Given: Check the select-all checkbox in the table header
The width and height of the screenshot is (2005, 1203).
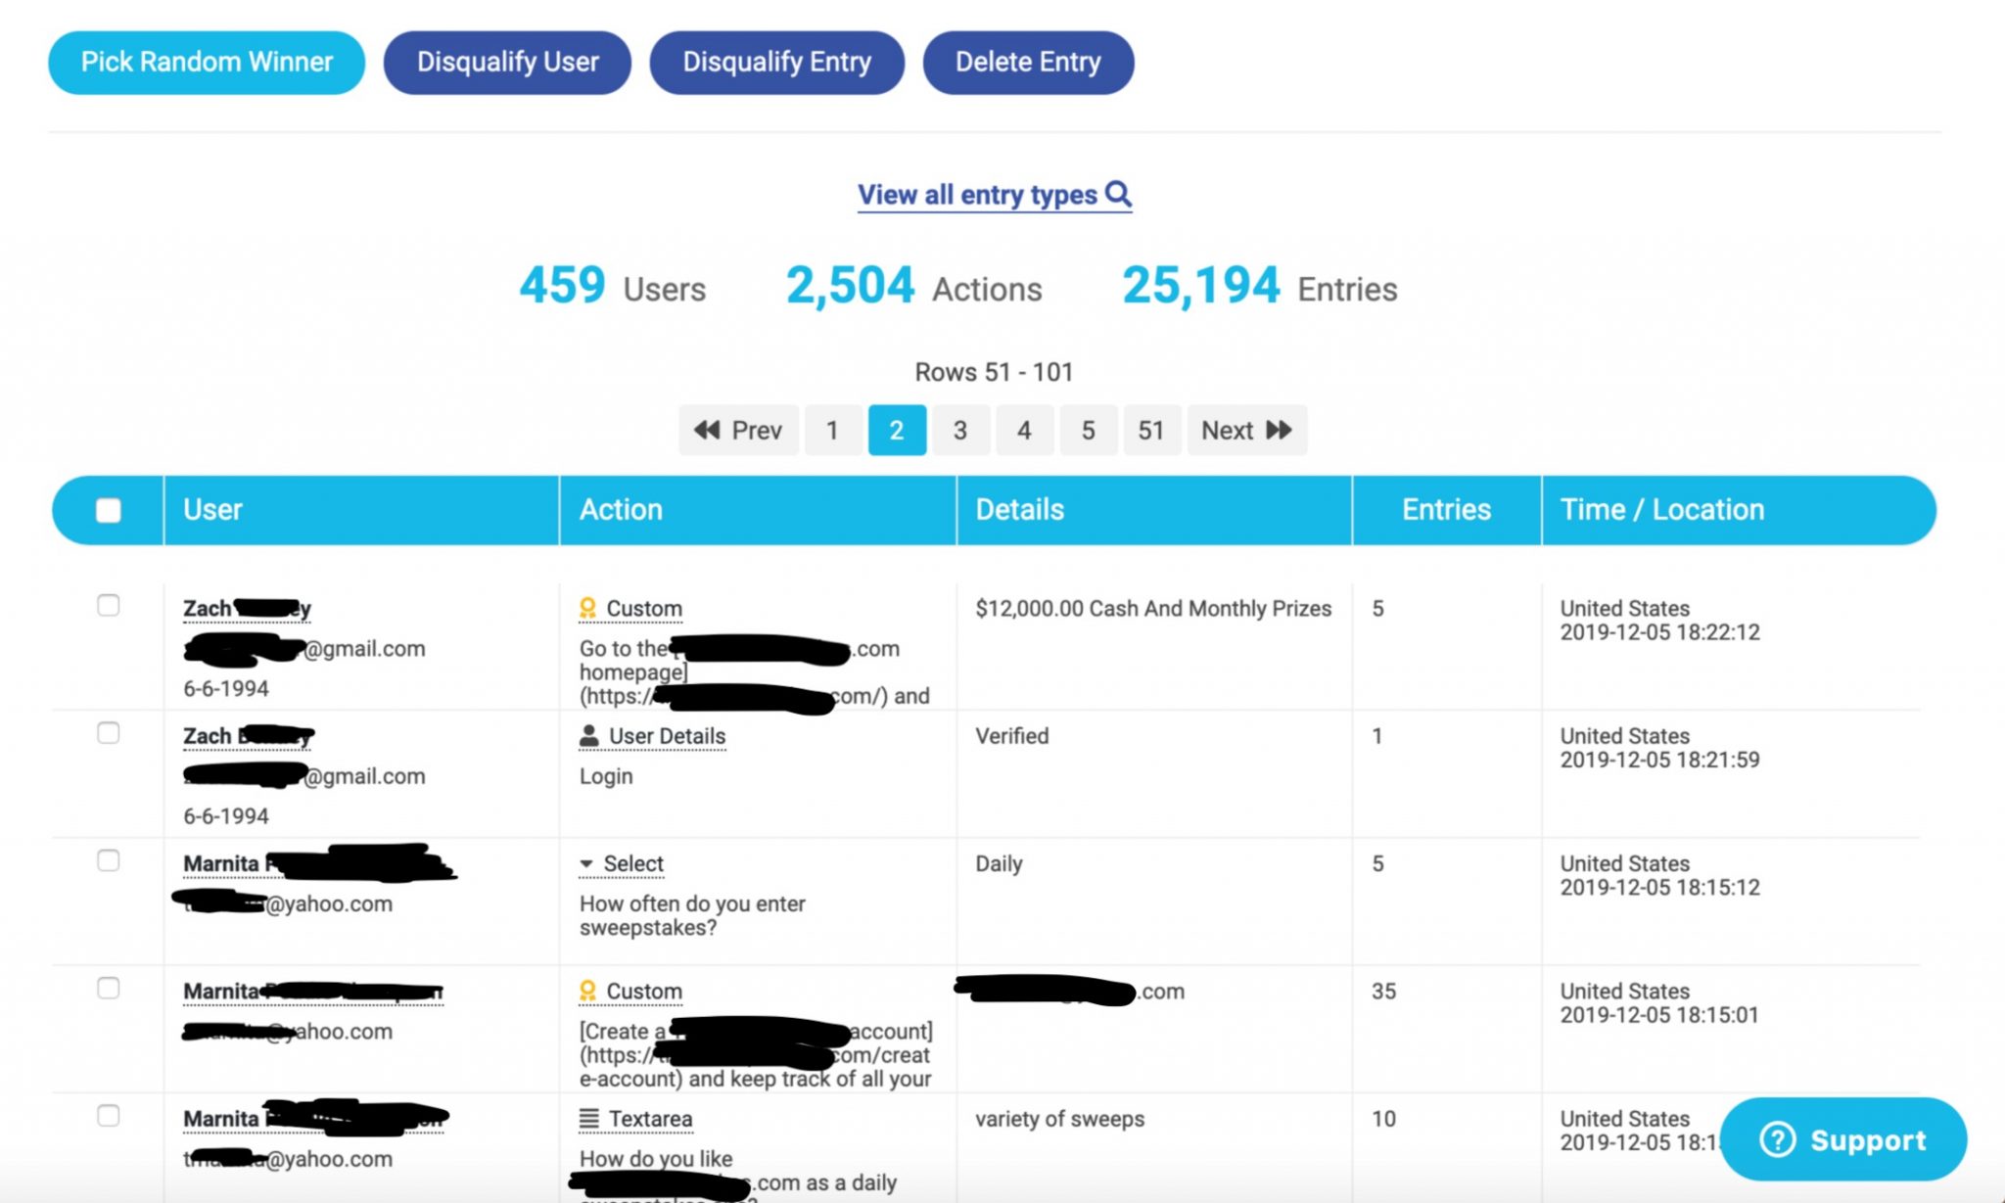Looking at the screenshot, I should tap(109, 509).
